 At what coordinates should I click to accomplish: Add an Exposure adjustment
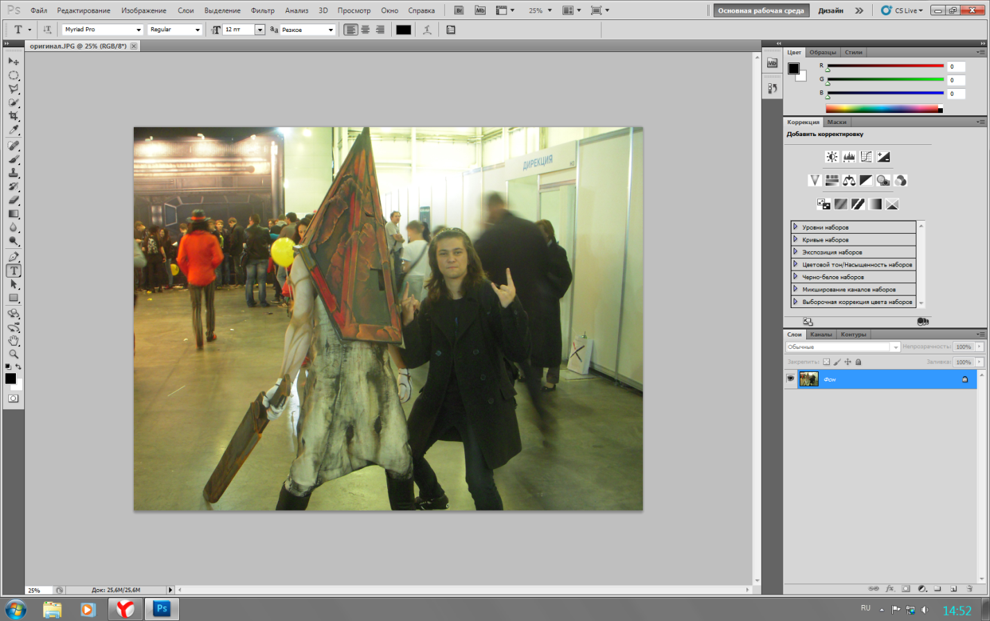tap(883, 157)
